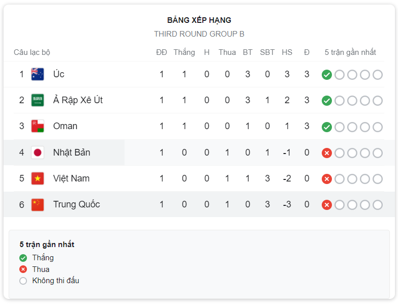Viewport: 398px width, 304px height.
Task: Click the Australia flag icon
Action: point(38,74)
